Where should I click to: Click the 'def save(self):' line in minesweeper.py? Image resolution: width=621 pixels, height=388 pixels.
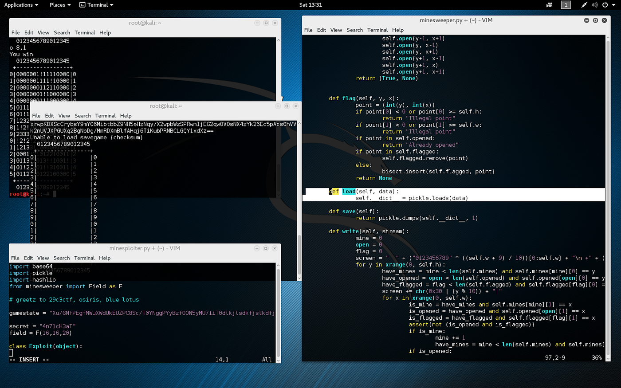[x=354, y=212]
